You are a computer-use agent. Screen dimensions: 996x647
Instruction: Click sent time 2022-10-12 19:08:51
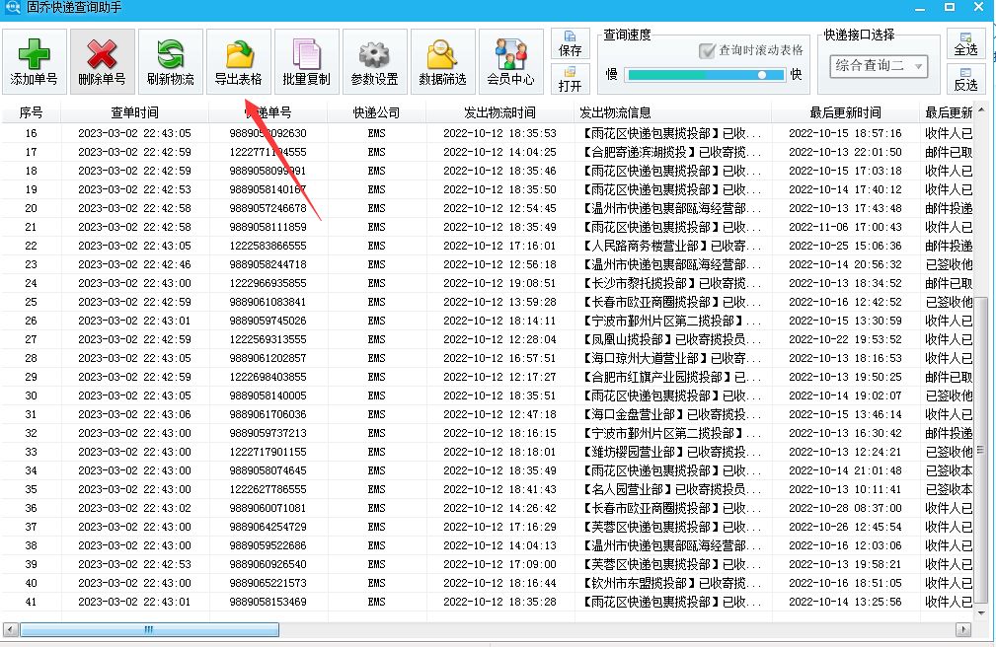(x=499, y=283)
